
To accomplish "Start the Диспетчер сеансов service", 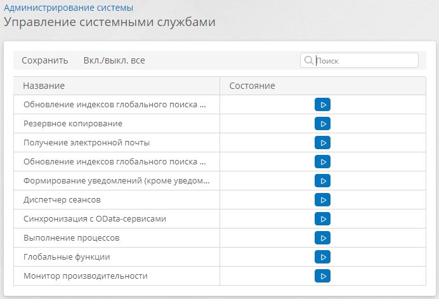I will click(x=322, y=200).
